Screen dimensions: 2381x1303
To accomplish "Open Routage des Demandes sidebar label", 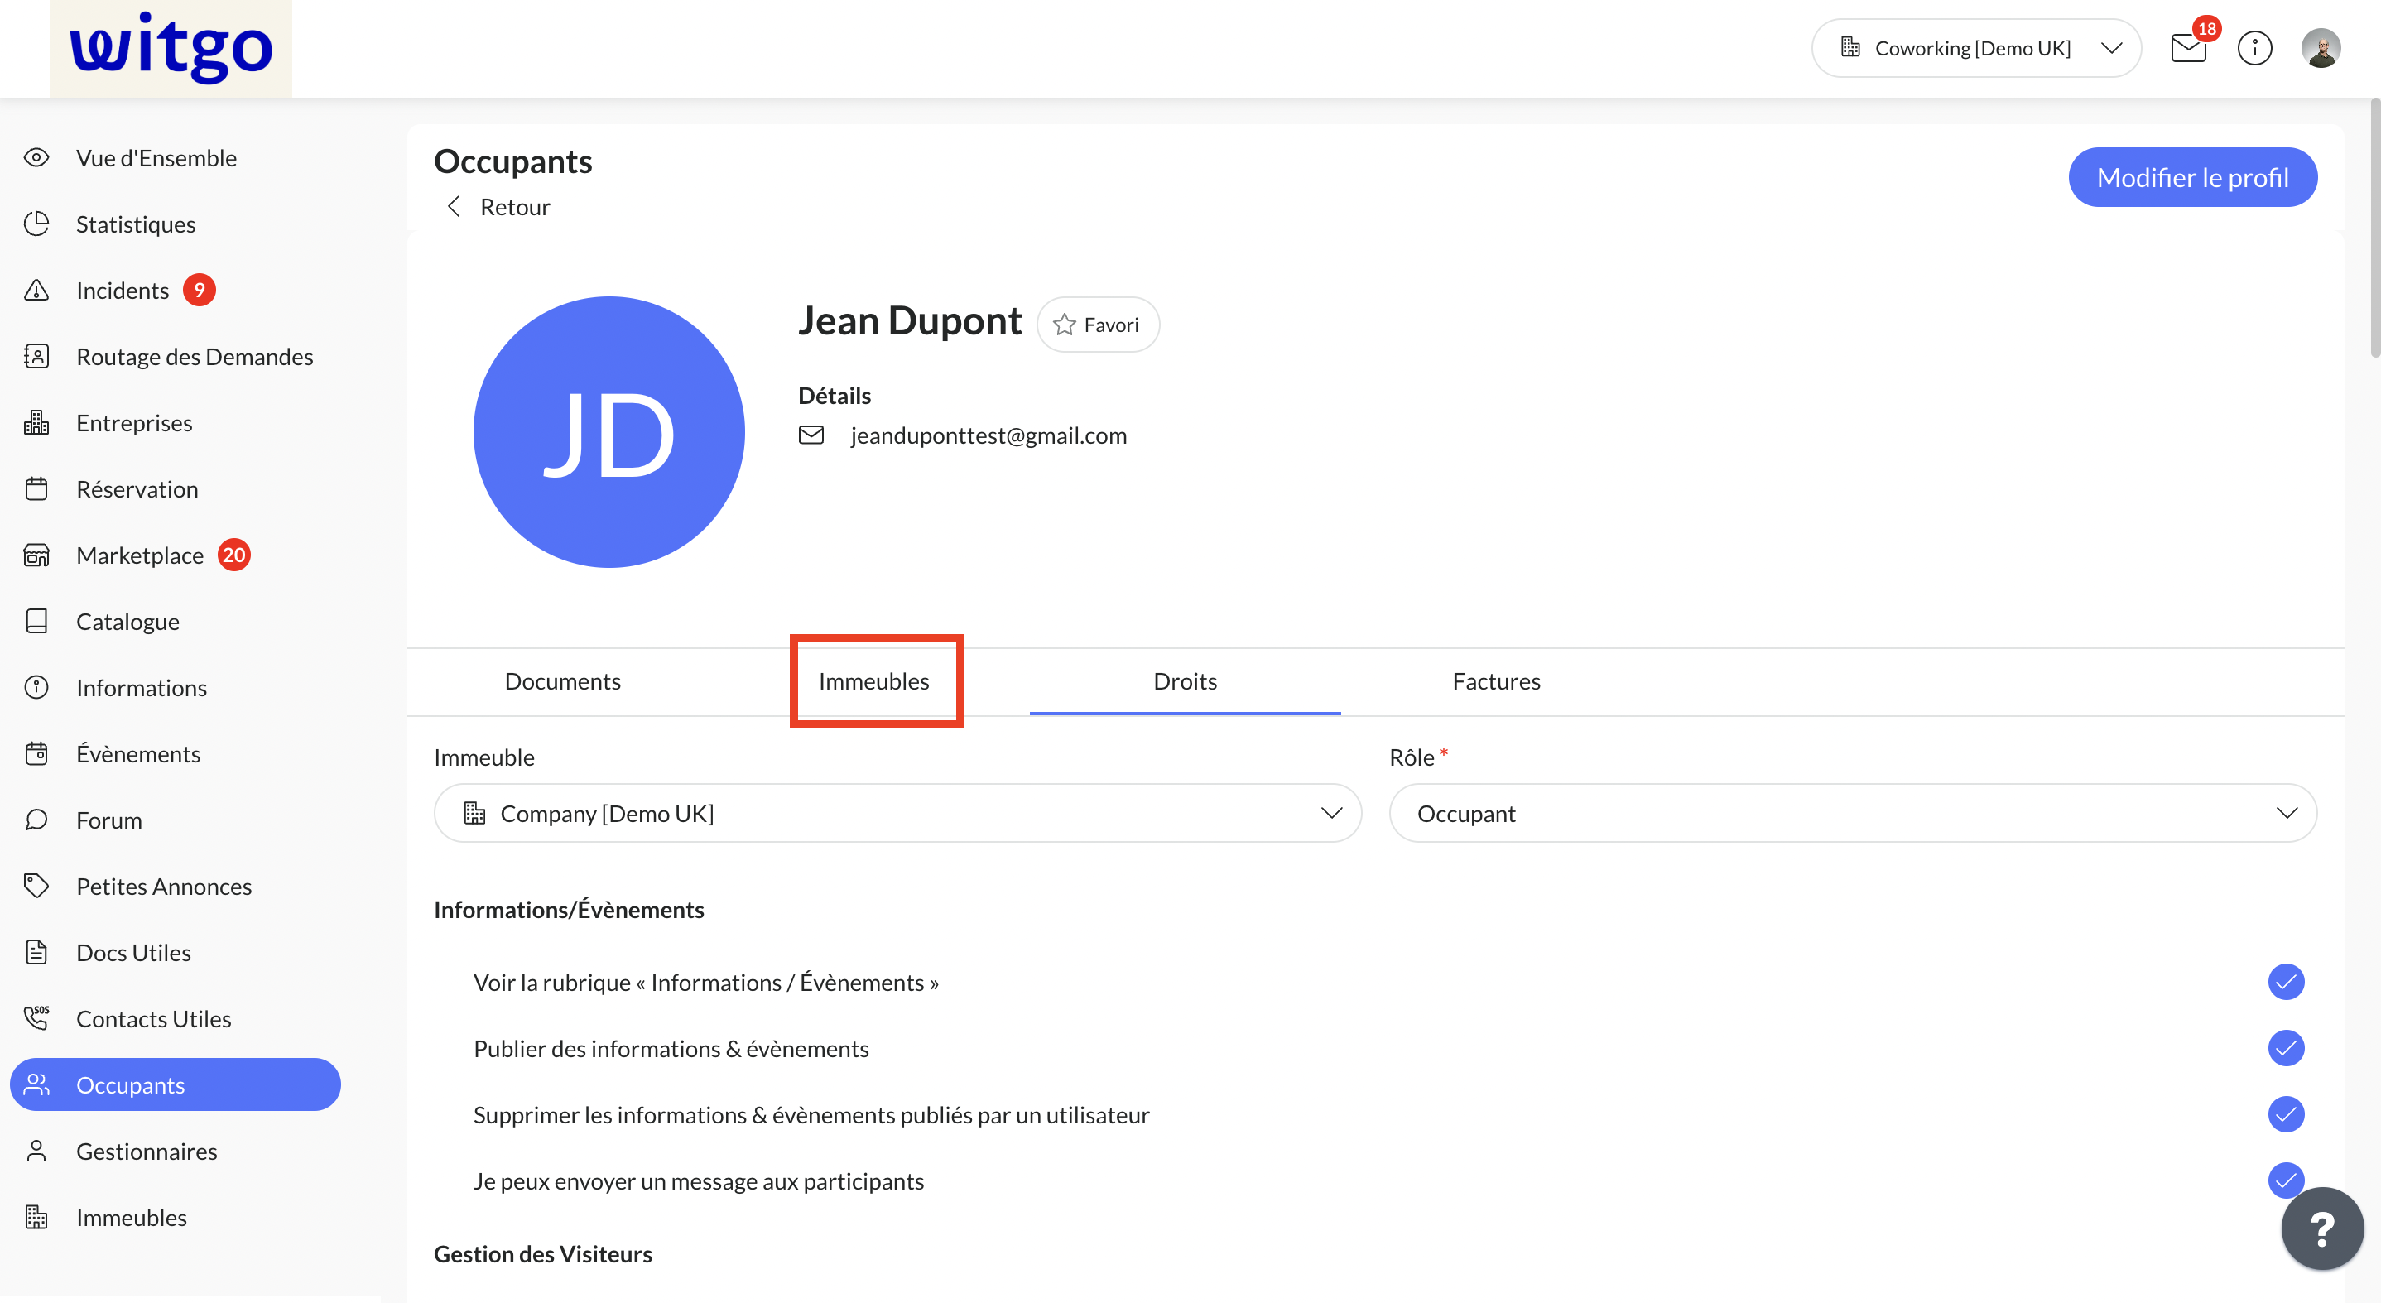I will [x=194, y=357].
